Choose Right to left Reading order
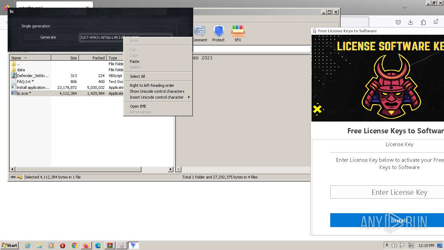444x250 pixels. [x=158, y=85]
